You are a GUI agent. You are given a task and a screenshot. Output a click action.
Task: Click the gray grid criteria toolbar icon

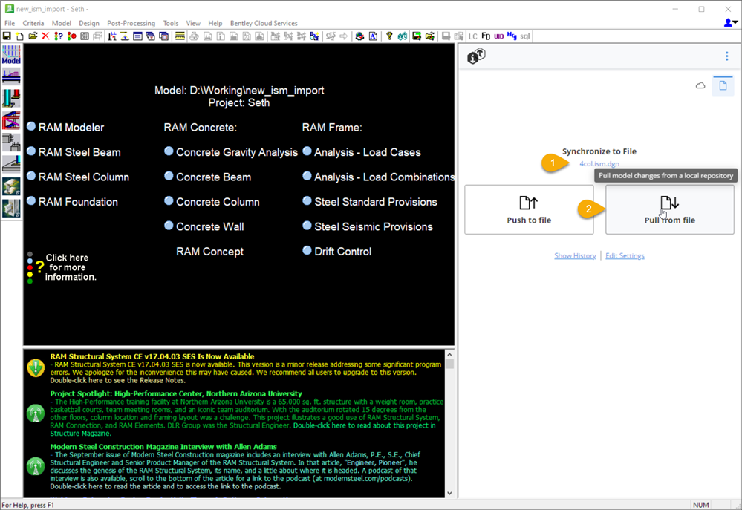coord(84,36)
